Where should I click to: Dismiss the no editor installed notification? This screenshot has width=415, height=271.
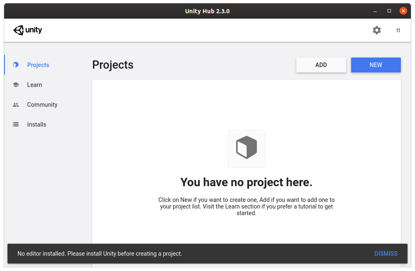(386, 254)
